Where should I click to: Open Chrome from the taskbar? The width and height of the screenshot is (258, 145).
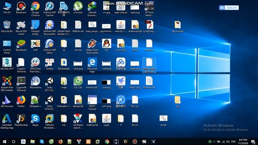[x=107, y=141]
